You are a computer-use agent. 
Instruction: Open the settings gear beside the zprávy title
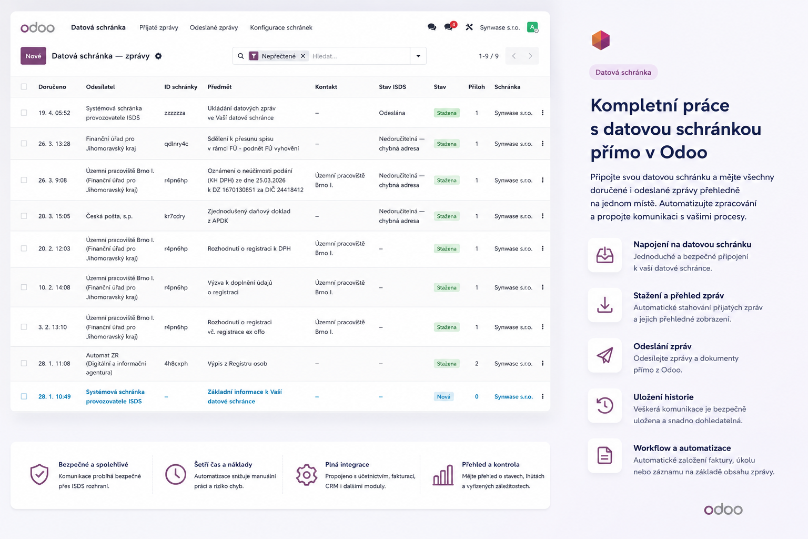(158, 56)
